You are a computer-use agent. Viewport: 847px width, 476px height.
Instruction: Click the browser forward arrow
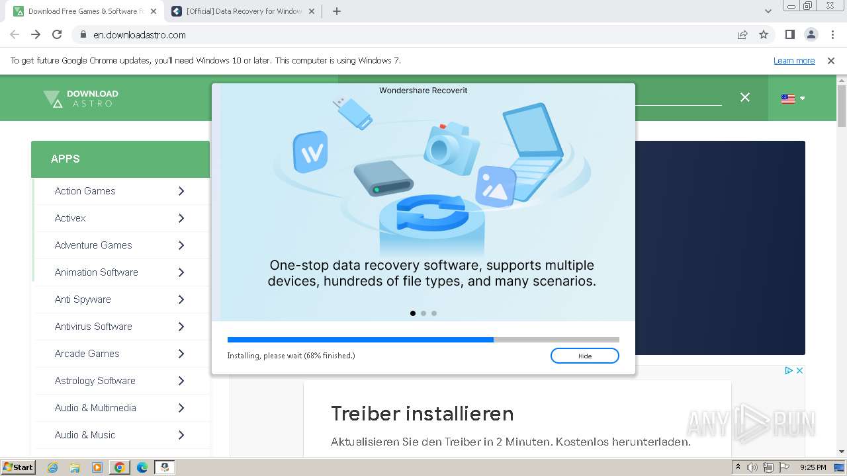click(x=36, y=34)
